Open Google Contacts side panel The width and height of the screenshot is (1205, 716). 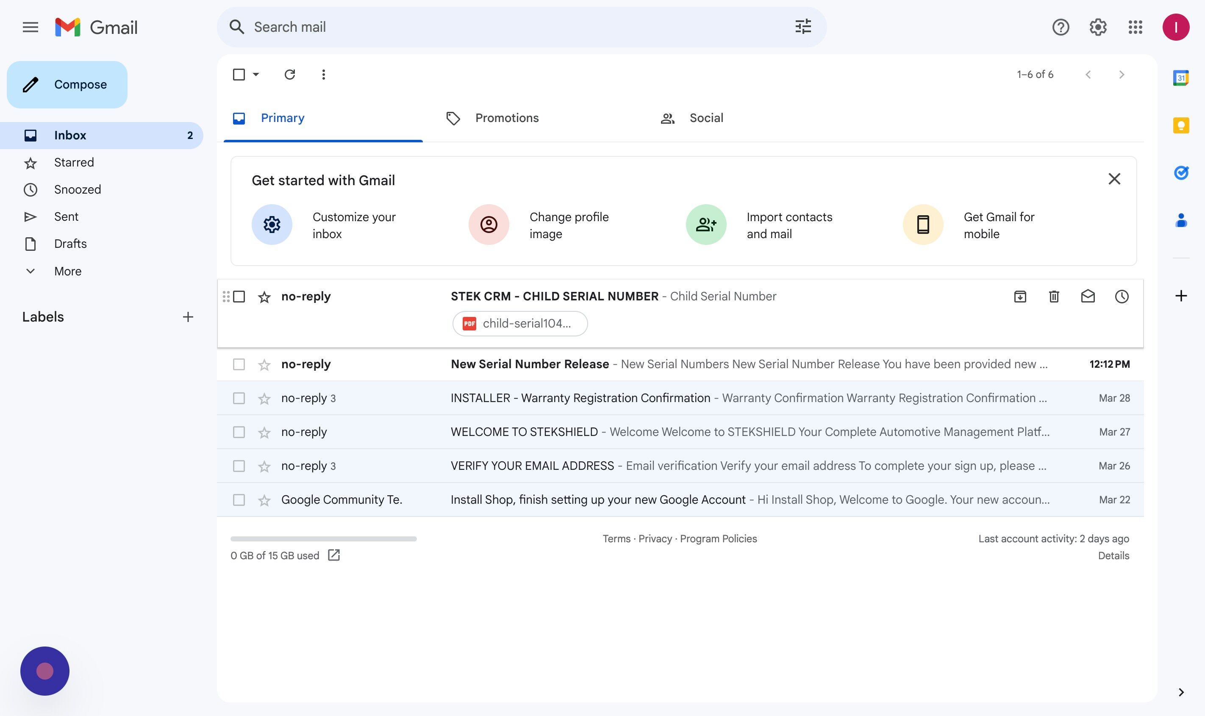(1181, 220)
